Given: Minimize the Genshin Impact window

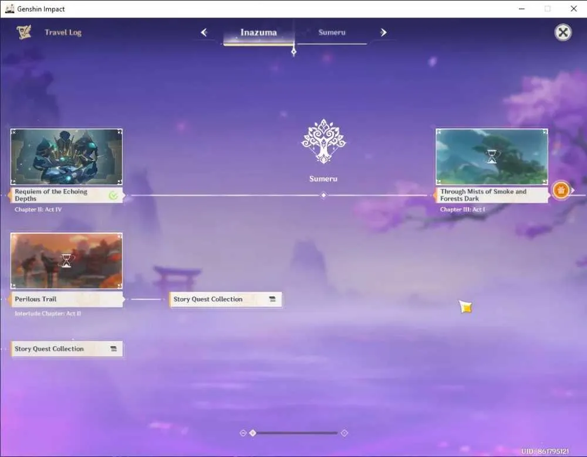Looking at the screenshot, I should [522, 9].
